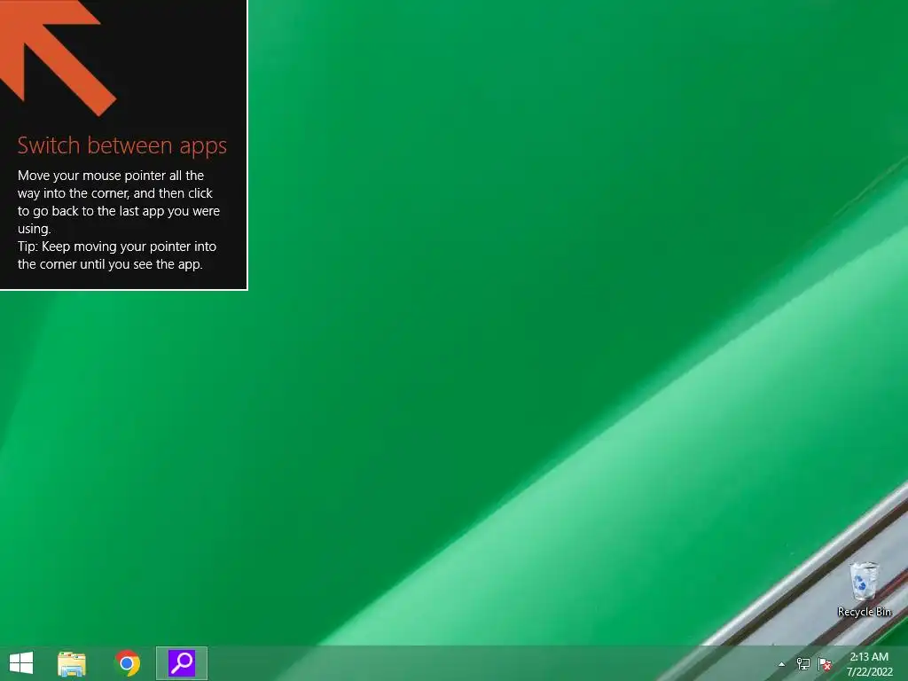Open Google Chrome from the taskbar

[128, 663]
